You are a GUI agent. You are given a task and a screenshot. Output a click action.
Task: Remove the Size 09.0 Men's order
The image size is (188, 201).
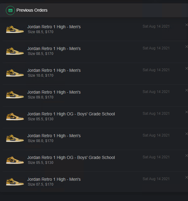point(186,90)
